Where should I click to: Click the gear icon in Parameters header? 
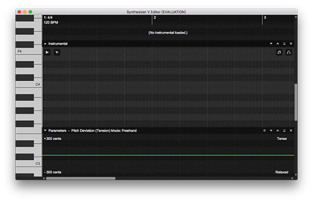point(264,131)
